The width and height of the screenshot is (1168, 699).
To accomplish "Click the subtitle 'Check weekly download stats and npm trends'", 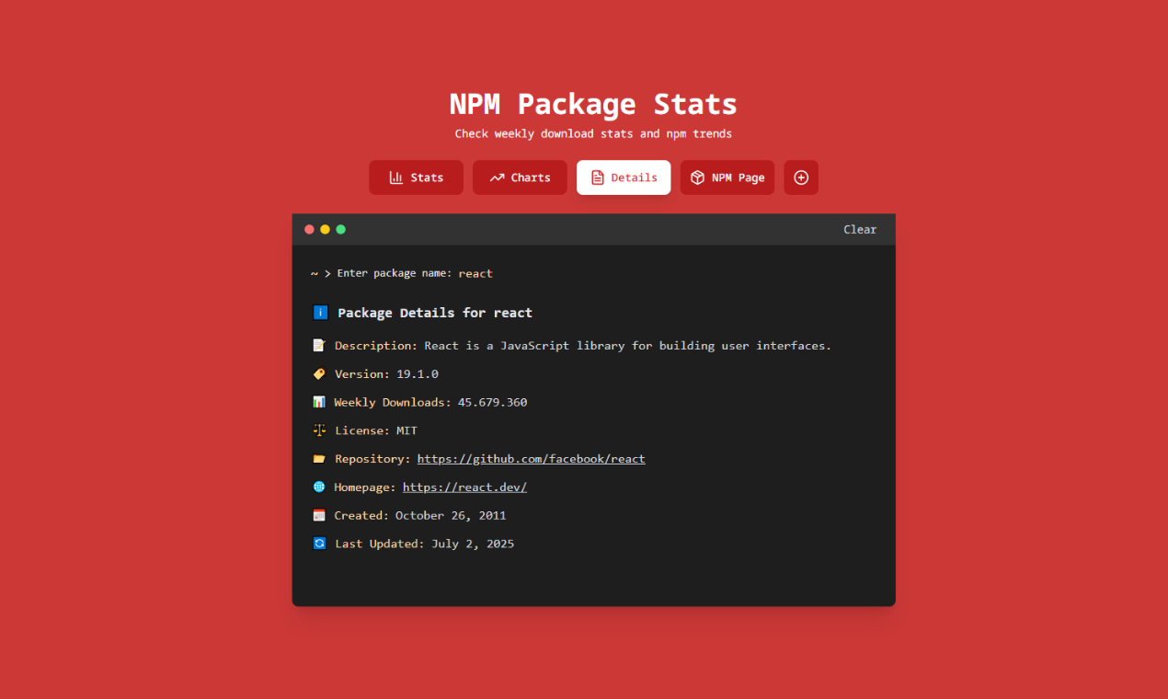I will 593,134.
